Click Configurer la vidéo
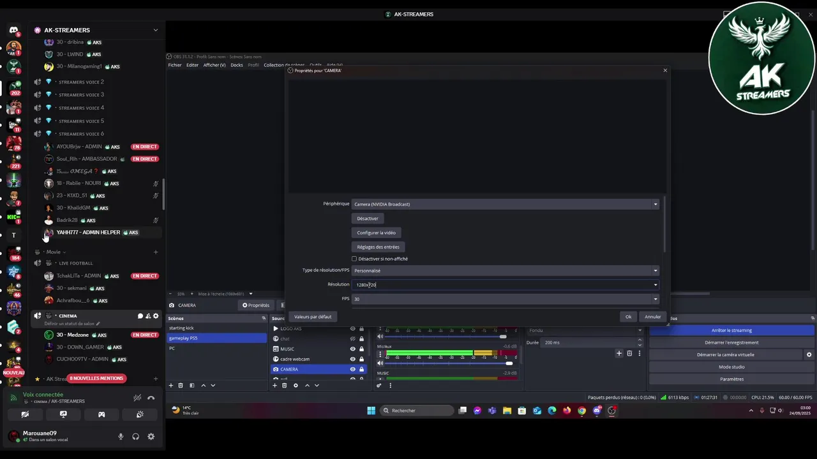Image resolution: width=817 pixels, height=459 pixels. point(377,233)
